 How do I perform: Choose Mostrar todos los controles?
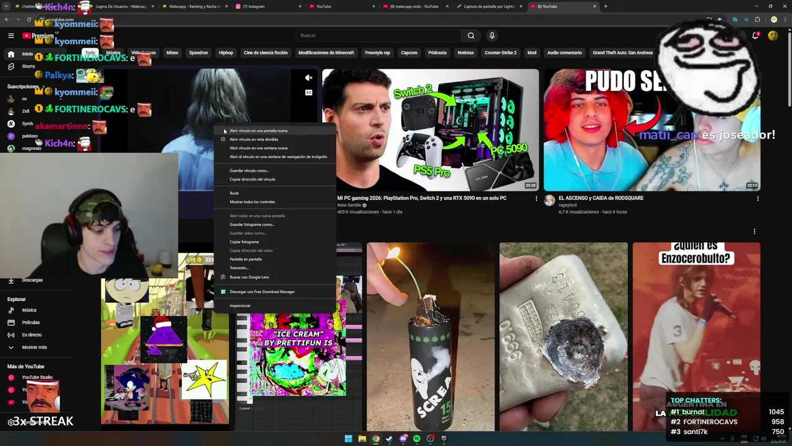275,202
